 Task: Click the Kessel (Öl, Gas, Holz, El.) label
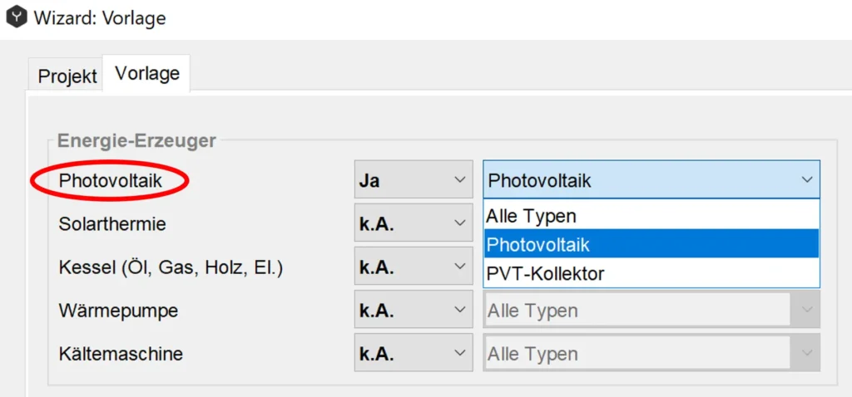coord(171,267)
